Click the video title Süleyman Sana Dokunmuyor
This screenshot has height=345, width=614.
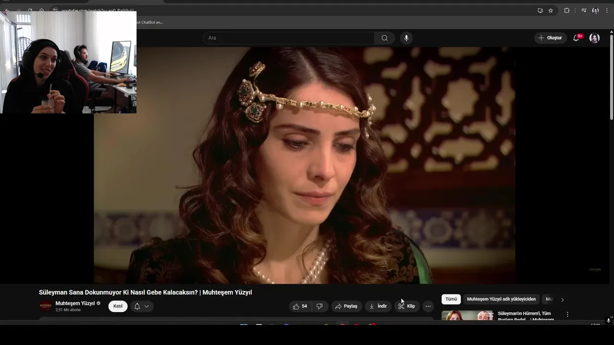145,292
